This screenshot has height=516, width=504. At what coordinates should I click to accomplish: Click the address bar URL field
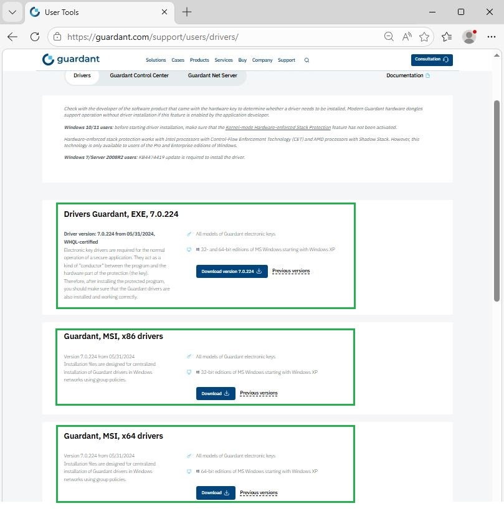(218, 37)
